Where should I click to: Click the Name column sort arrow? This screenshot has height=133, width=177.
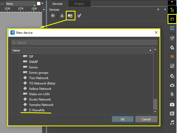[x=150, y=50]
